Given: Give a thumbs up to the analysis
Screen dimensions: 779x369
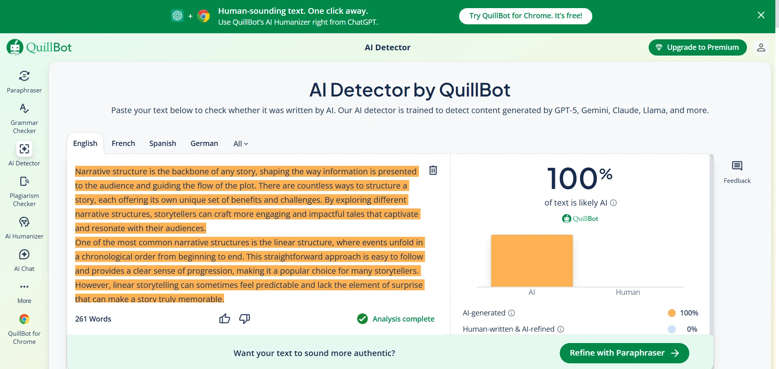Looking at the screenshot, I should click(x=224, y=319).
